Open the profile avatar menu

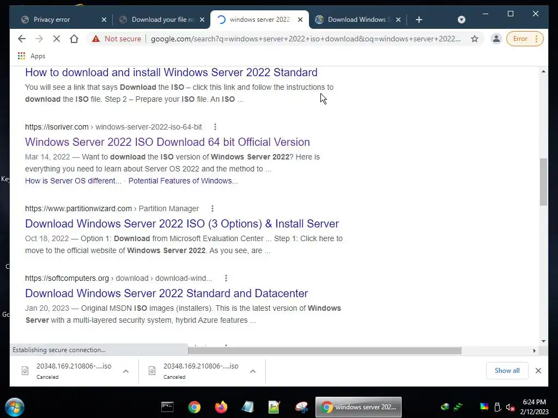pyautogui.click(x=496, y=39)
